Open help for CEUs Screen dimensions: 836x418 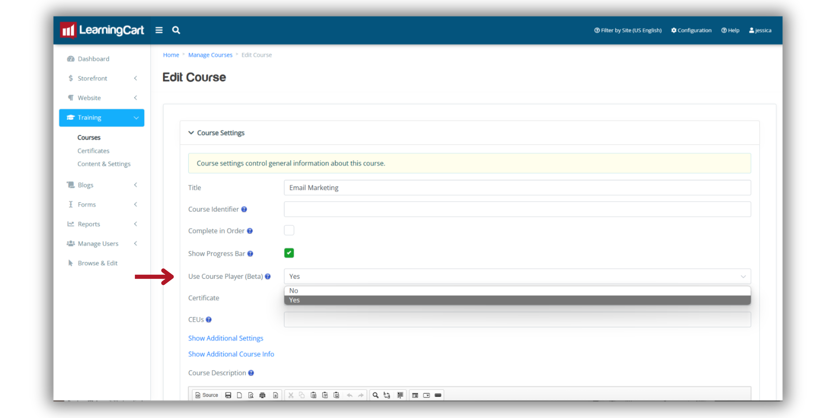(209, 319)
